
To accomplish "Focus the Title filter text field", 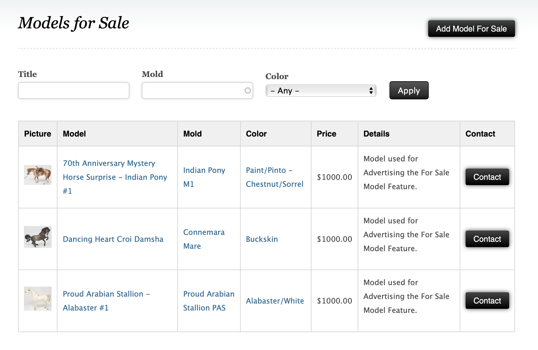I will 74,90.
